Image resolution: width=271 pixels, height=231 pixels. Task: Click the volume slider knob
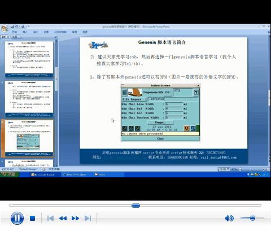(x=252, y=218)
